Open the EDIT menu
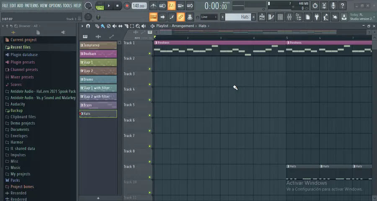The width and height of the screenshot is (377, 201). [x=13, y=5]
